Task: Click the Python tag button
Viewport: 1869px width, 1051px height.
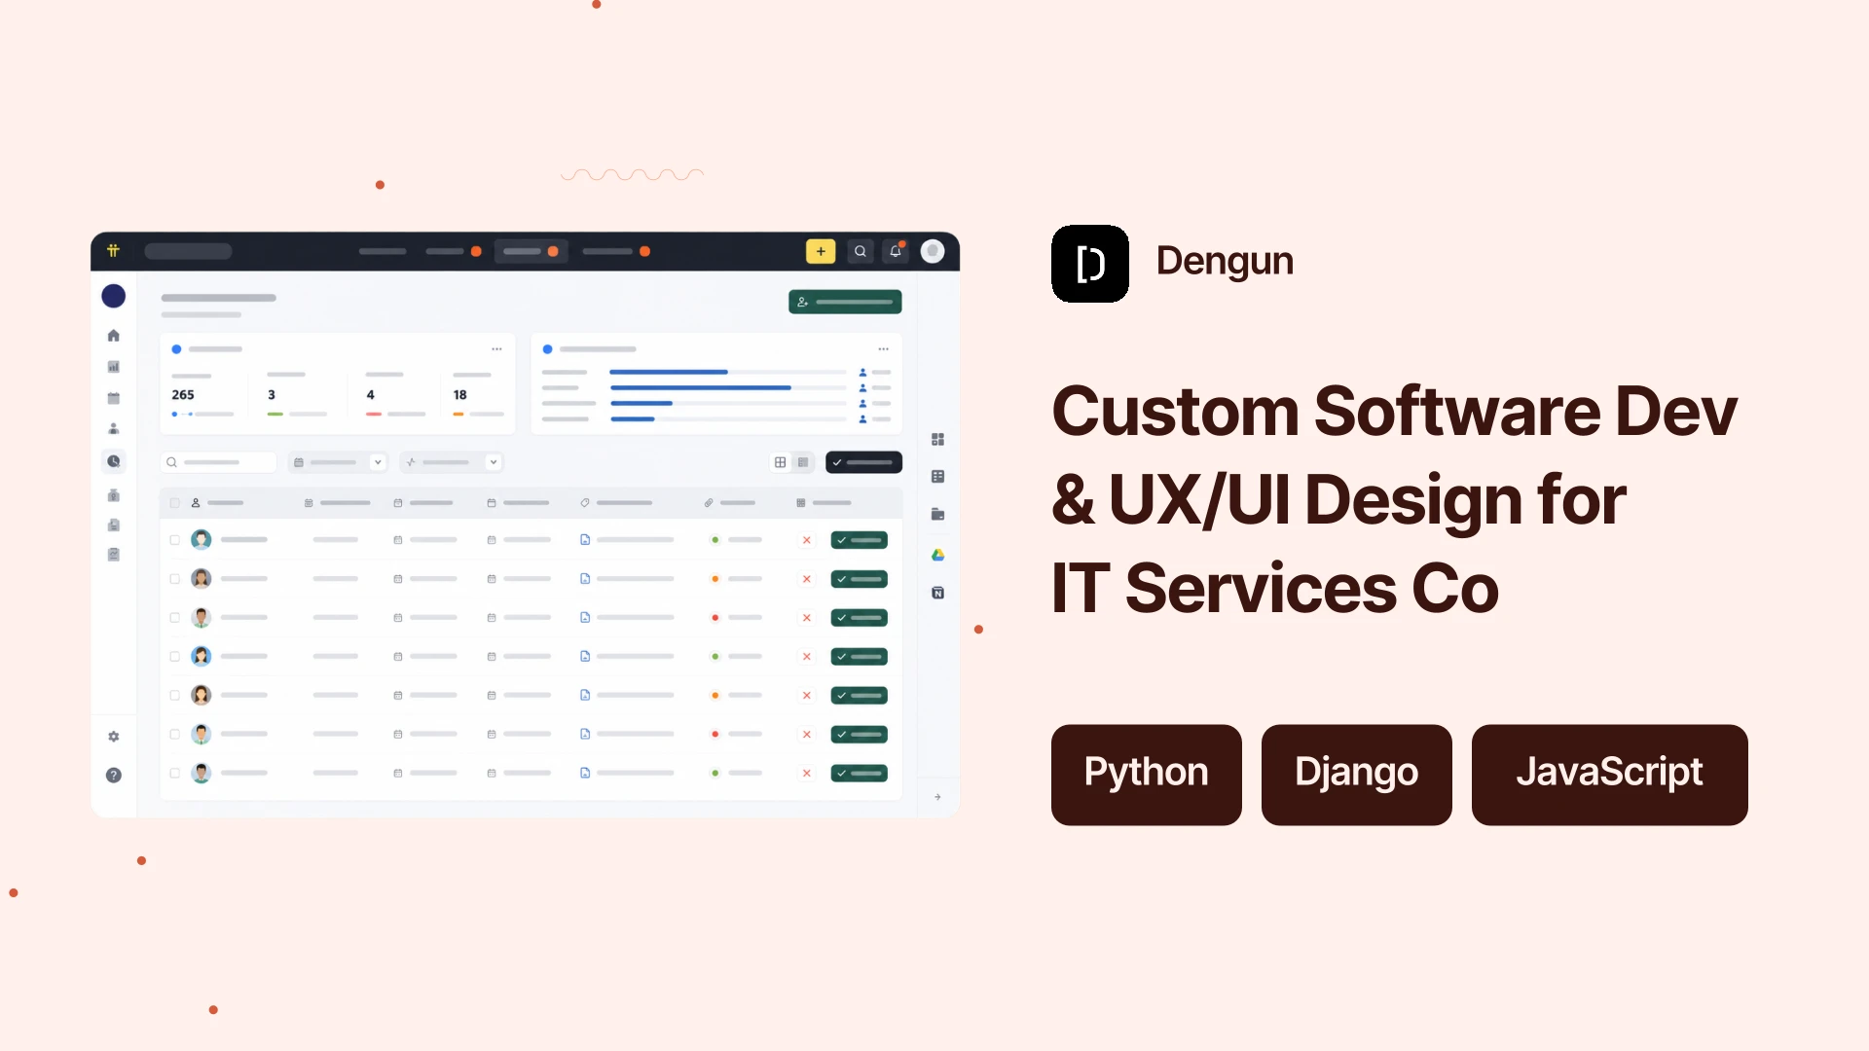Action: coord(1147,775)
